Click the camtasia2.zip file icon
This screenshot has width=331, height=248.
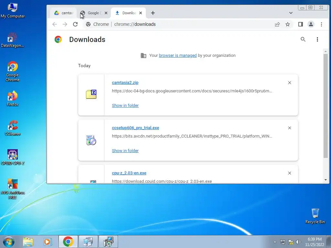91,94
